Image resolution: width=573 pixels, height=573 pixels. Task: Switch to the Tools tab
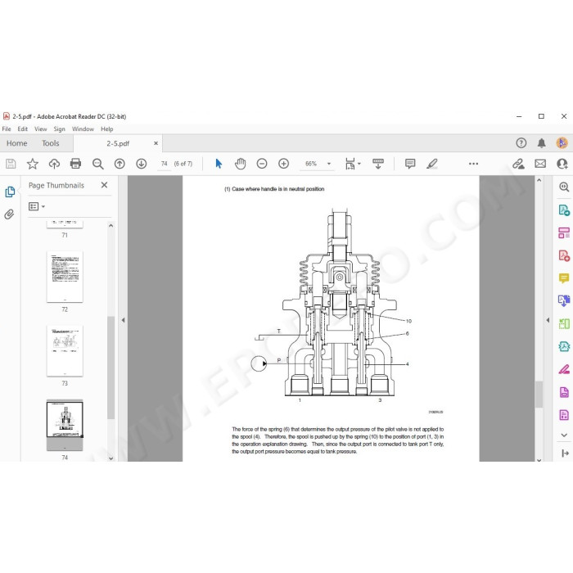pyautogui.click(x=51, y=143)
